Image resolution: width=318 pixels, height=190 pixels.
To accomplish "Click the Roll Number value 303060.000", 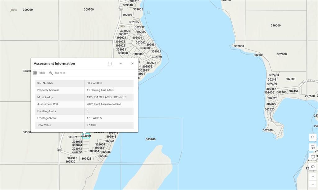I will tap(94, 83).
